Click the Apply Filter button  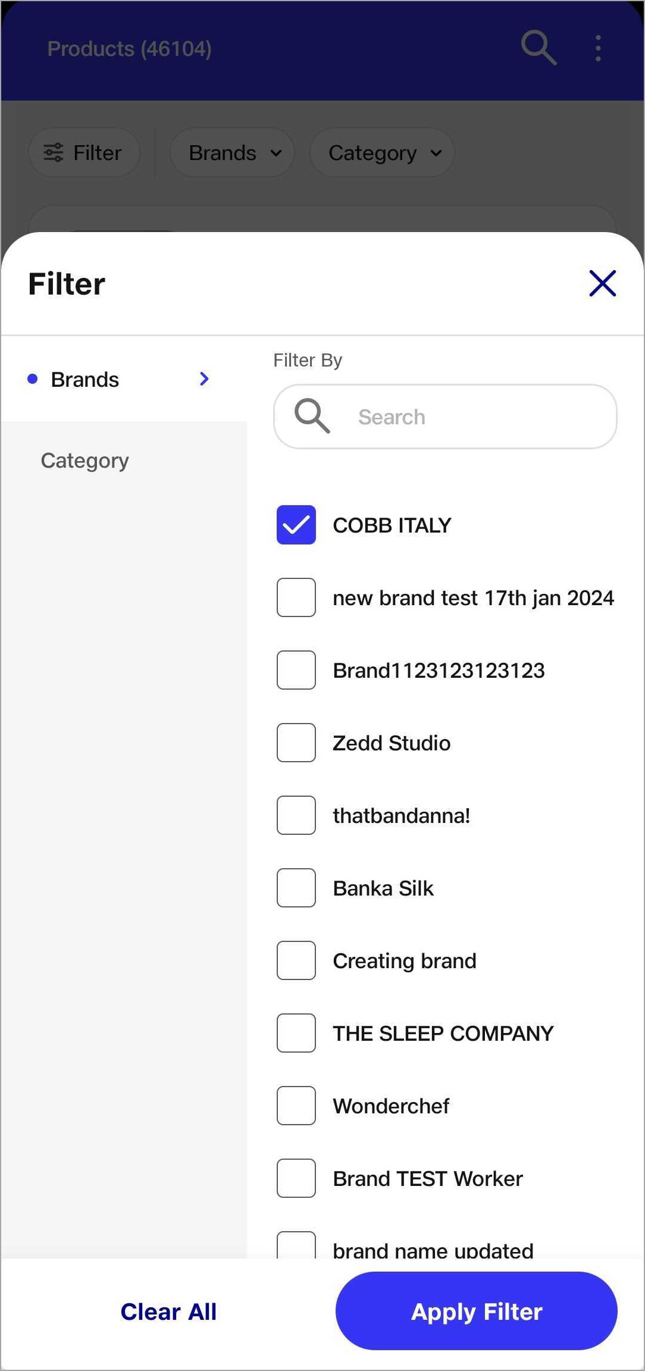[x=476, y=1311]
